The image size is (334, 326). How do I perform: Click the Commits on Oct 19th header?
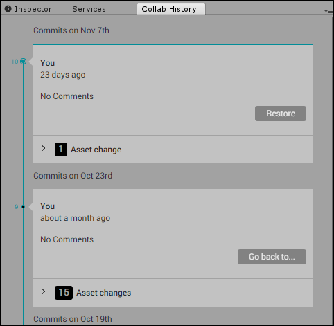pos(73,319)
